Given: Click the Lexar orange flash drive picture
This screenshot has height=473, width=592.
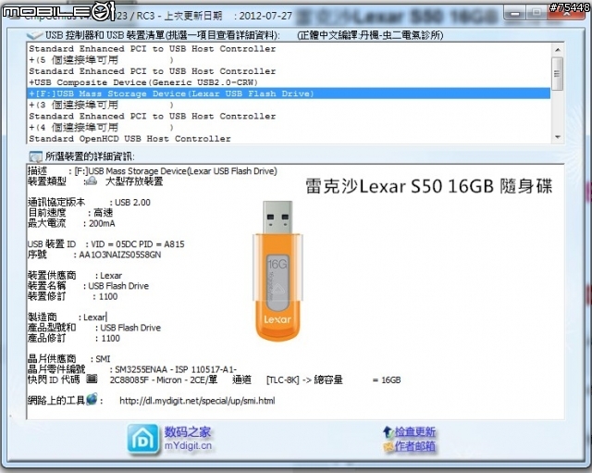Looking at the screenshot, I should (x=277, y=270).
